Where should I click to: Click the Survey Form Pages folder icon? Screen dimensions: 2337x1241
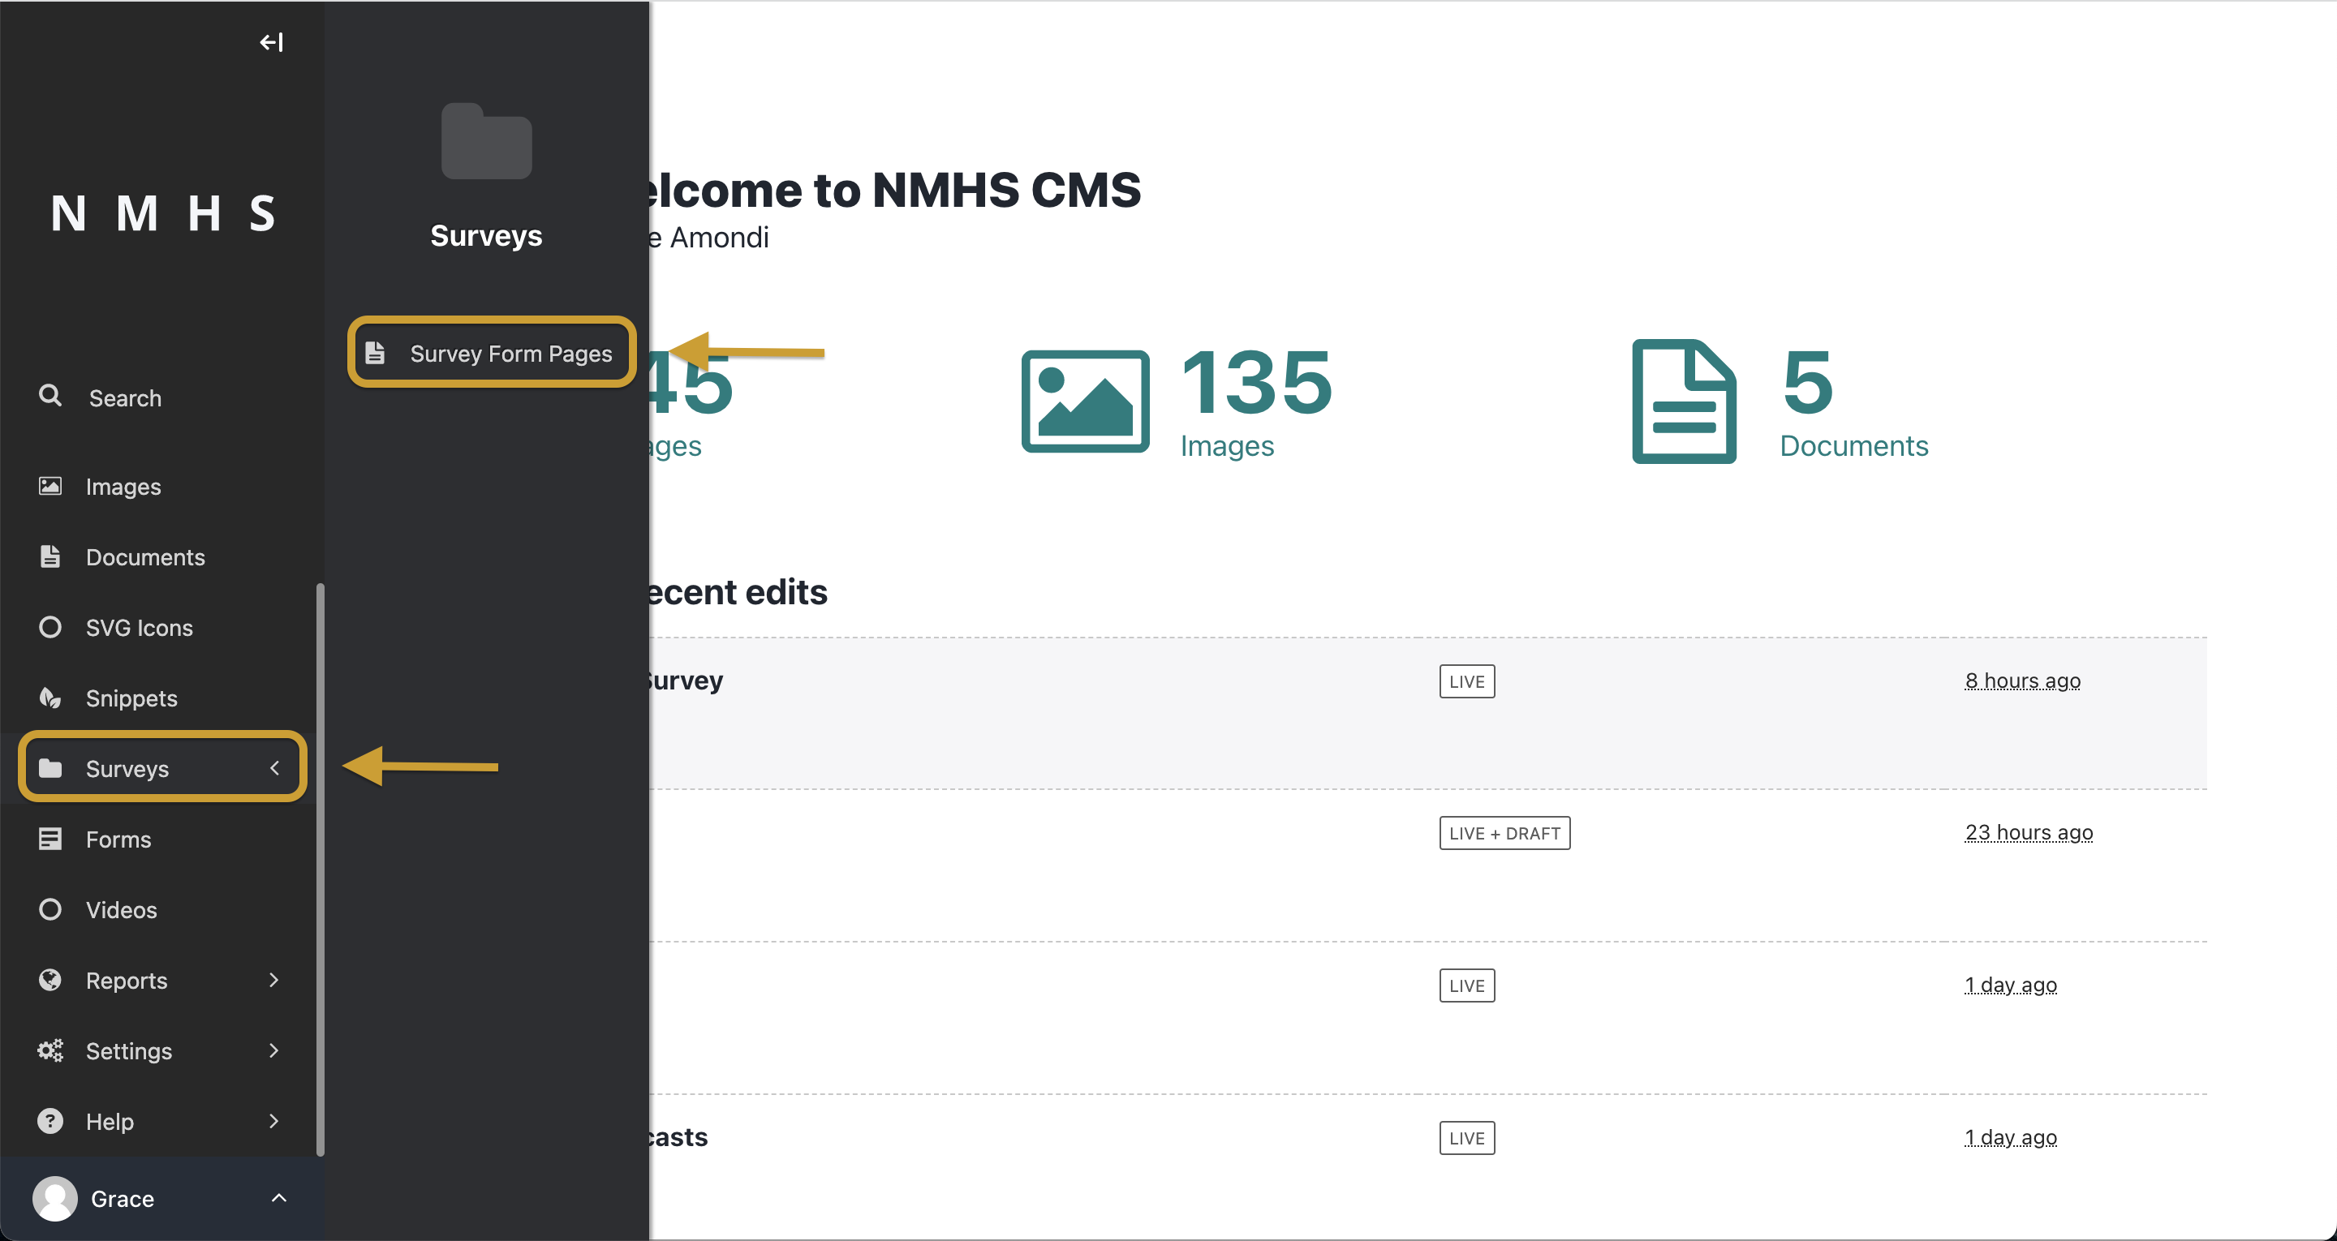click(x=374, y=352)
